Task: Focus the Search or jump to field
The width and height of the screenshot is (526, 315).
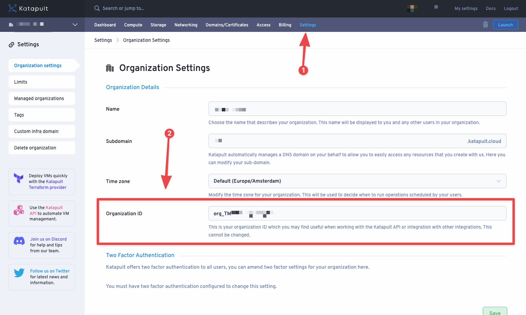Action: (123, 8)
